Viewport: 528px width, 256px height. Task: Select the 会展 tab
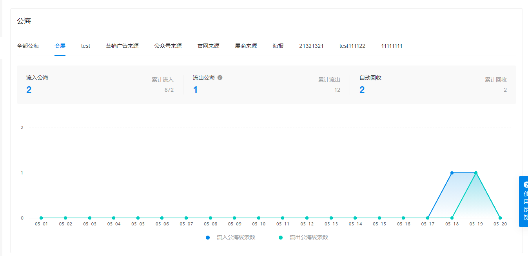click(x=60, y=46)
